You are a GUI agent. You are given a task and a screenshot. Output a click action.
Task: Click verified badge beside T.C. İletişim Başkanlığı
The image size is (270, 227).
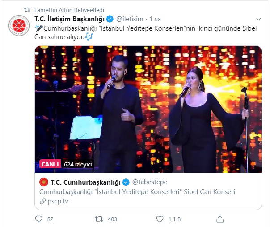tap(110, 19)
